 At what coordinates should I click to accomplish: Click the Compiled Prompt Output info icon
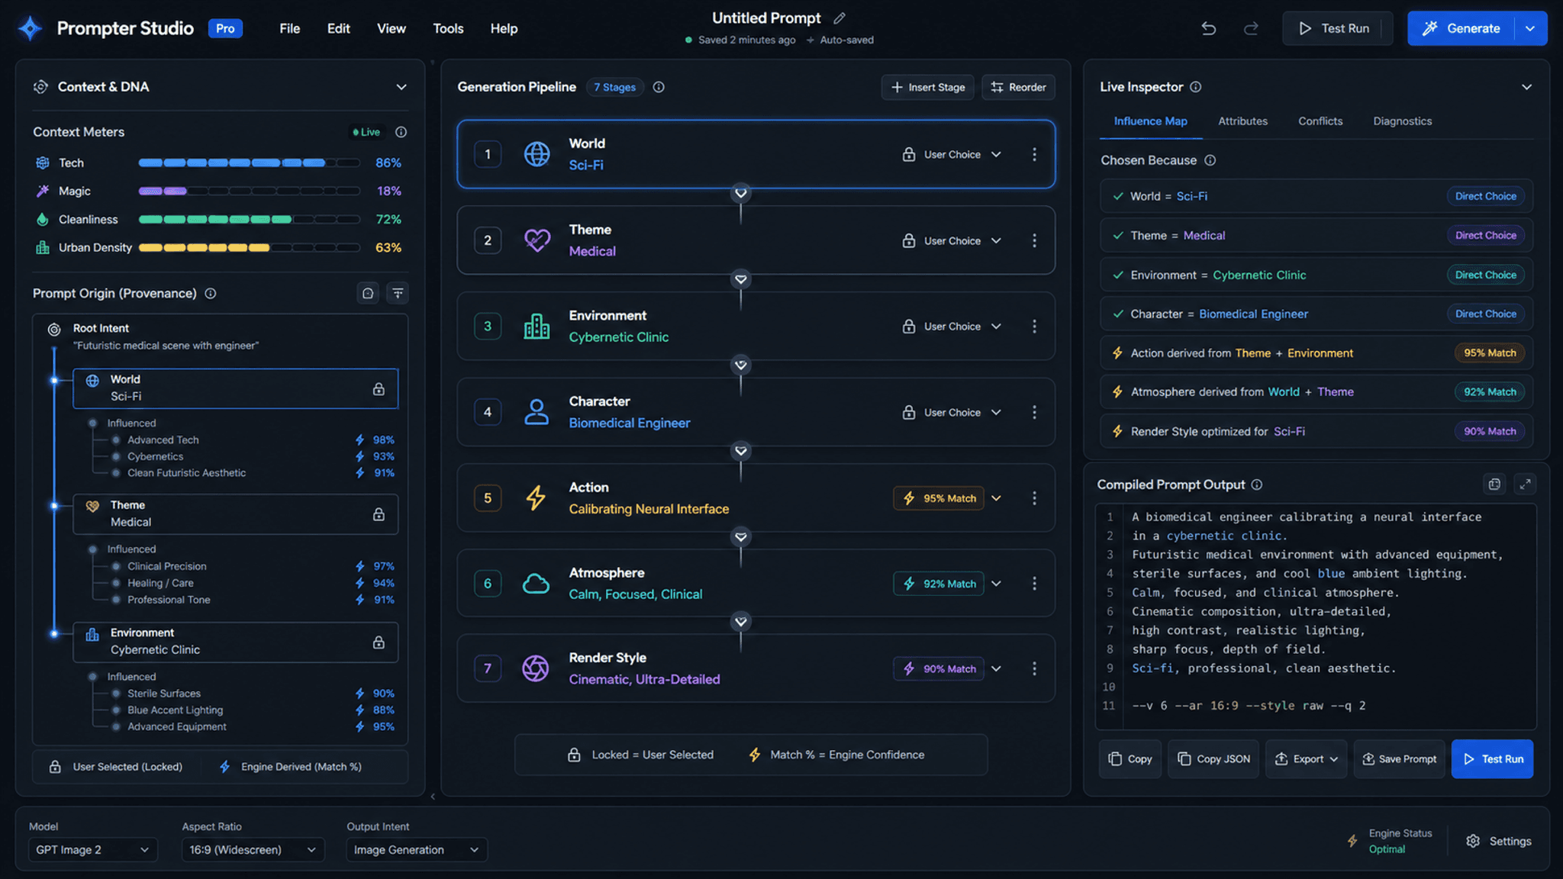coord(1257,485)
